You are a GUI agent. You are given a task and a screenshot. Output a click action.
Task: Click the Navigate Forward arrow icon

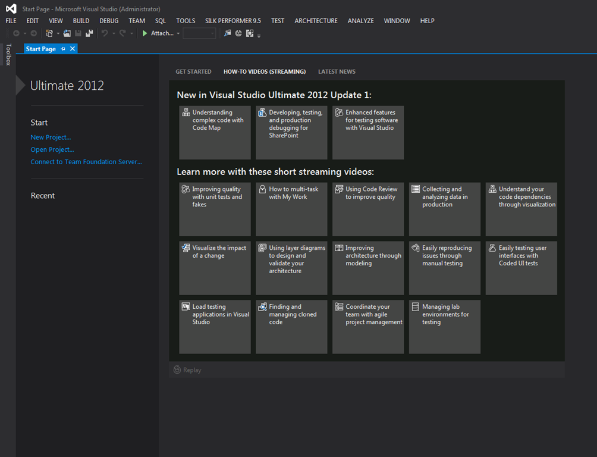33,33
